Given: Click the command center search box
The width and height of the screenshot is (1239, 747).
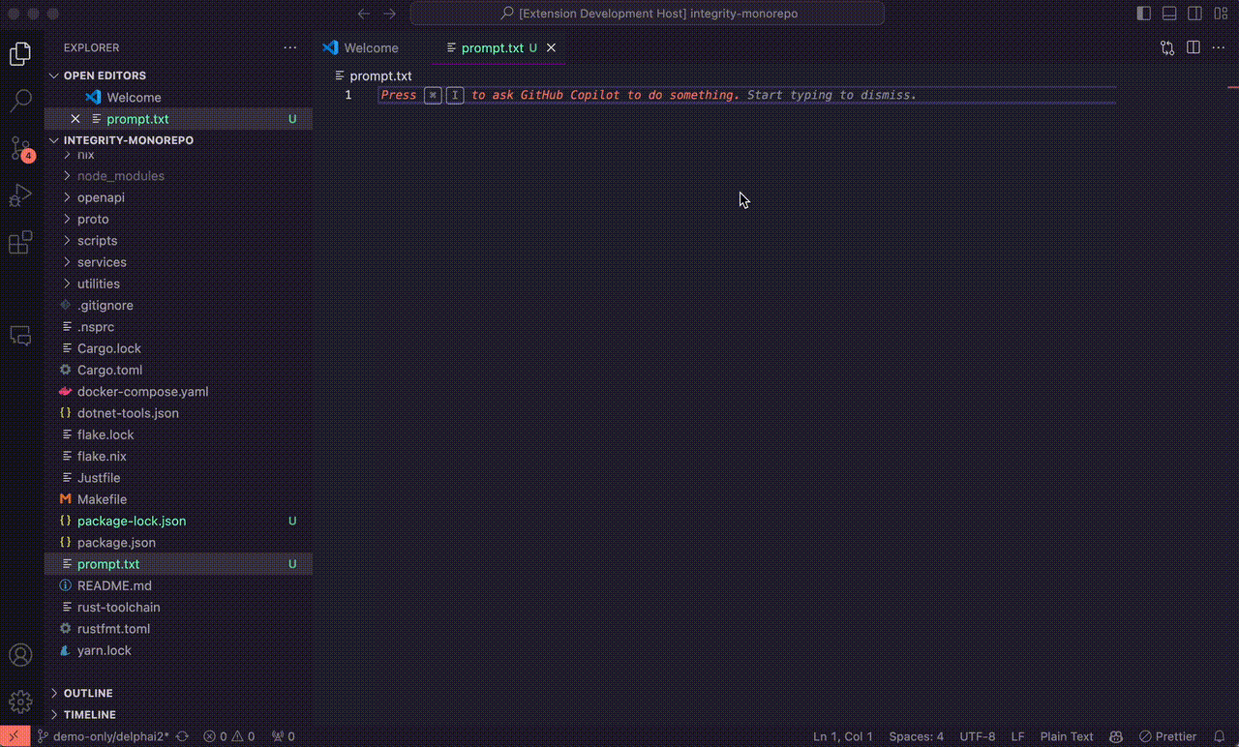Looking at the screenshot, I should tap(647, 14).
